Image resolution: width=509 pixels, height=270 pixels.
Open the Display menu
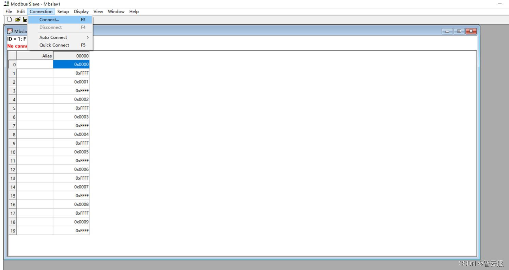click(81, 12)
